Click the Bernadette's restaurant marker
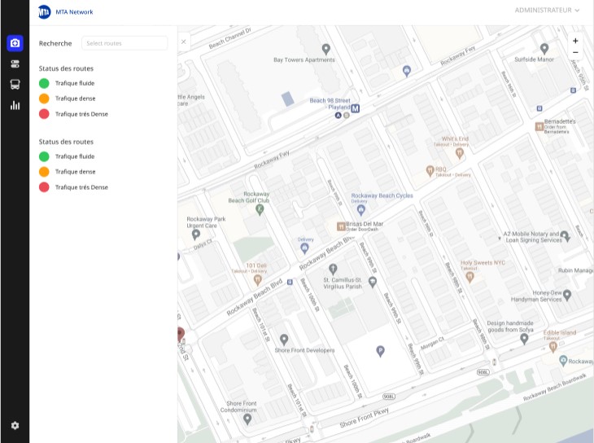 tap(539, 126)
